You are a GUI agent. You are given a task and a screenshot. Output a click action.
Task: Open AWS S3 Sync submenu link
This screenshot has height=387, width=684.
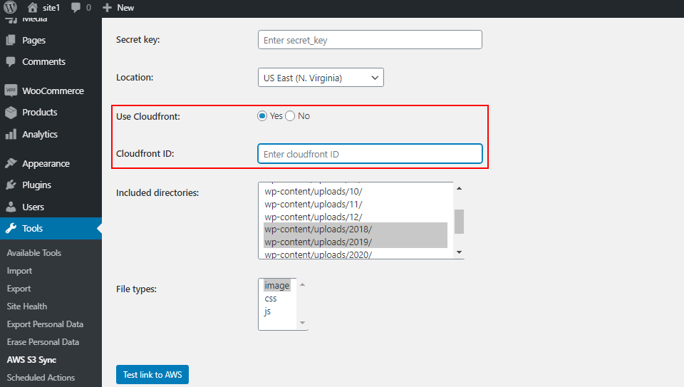pos(31,360)
